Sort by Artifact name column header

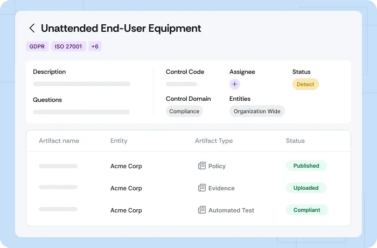click(x=59, y=141)
